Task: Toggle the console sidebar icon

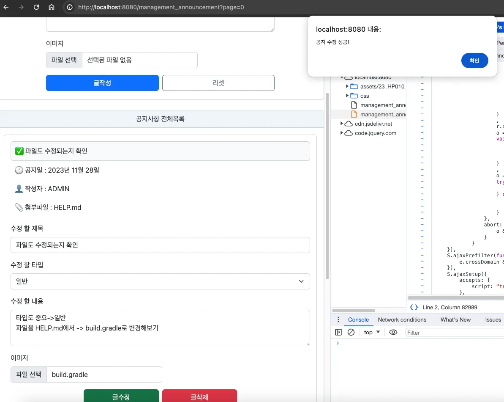Action: 338,332
